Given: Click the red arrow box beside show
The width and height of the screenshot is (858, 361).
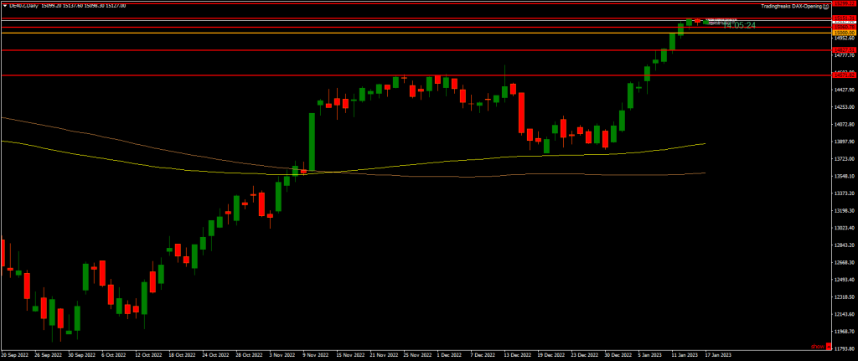Looking at the screenshot, I should (x=828, y=346).
